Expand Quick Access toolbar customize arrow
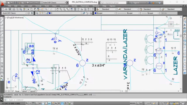 (x=67, y=3)
